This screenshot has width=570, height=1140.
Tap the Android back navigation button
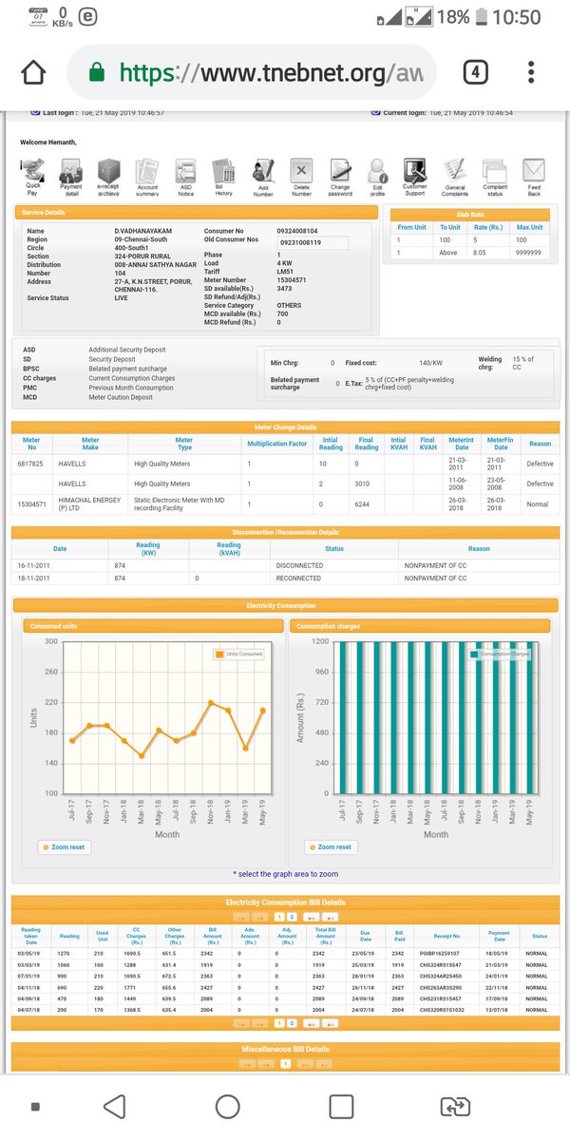pyautogui.click(x=114, y=1106)
